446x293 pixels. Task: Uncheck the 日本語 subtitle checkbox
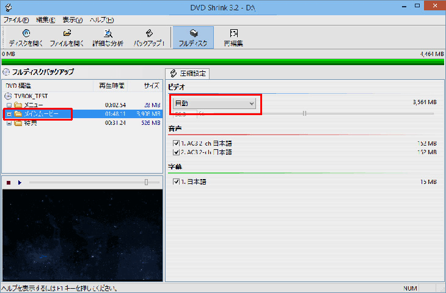tap(177, 182)
